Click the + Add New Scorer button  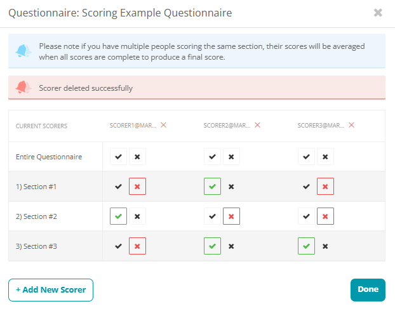(x=51, y=290)
